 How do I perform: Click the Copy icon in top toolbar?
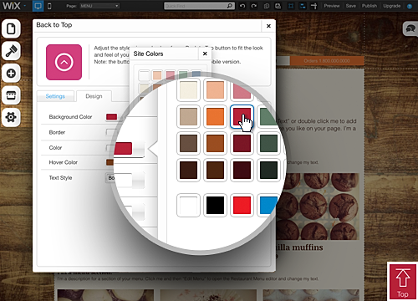point(267,6)
